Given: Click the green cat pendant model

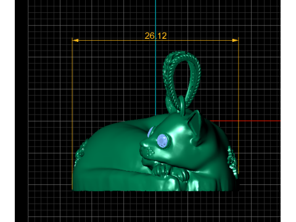Looking at the screenshot, I should click(x=155, y=121).
